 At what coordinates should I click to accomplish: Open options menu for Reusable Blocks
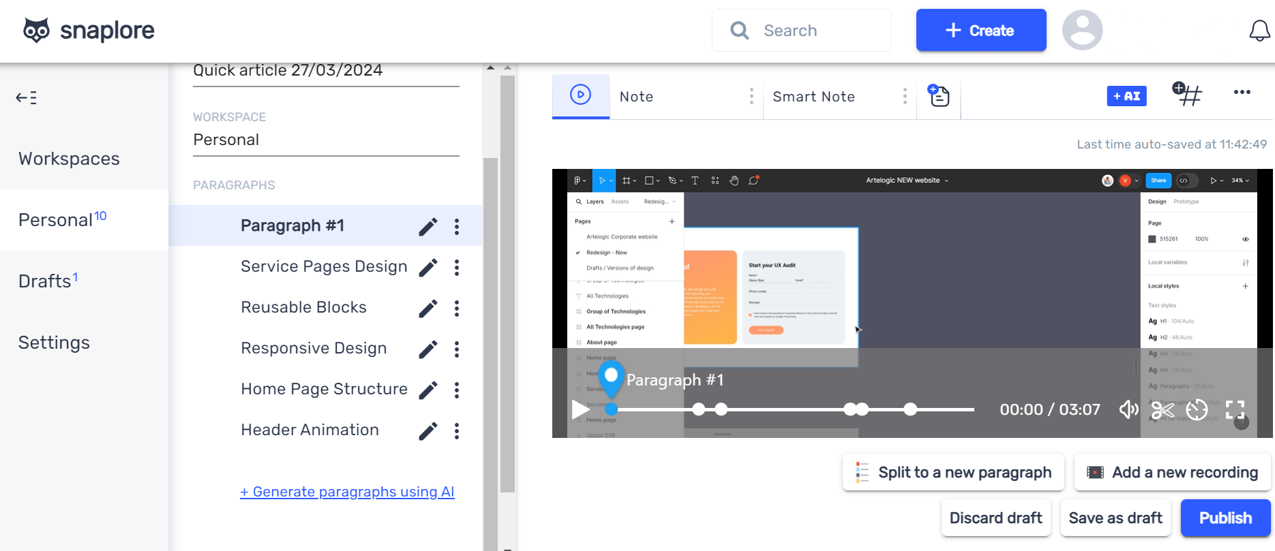457,309
